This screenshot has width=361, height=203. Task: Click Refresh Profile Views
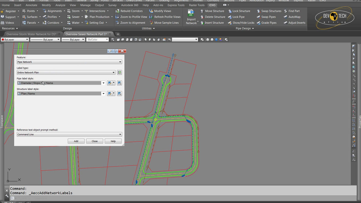coord(165,17)
